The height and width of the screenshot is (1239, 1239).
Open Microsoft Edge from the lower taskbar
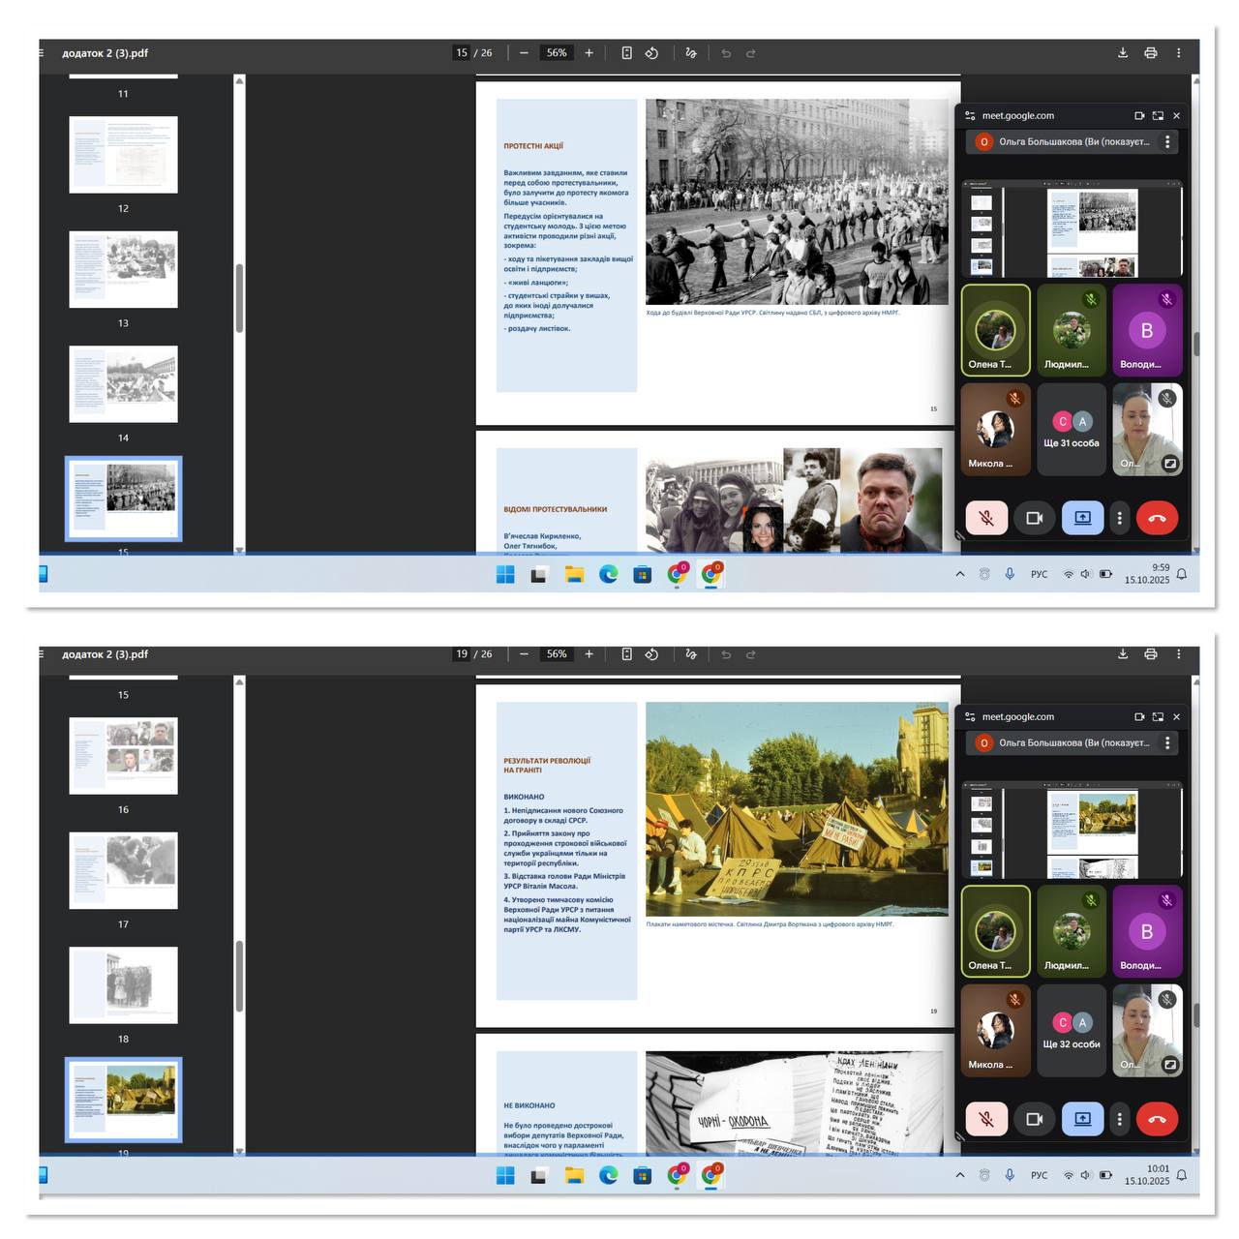608,1175
